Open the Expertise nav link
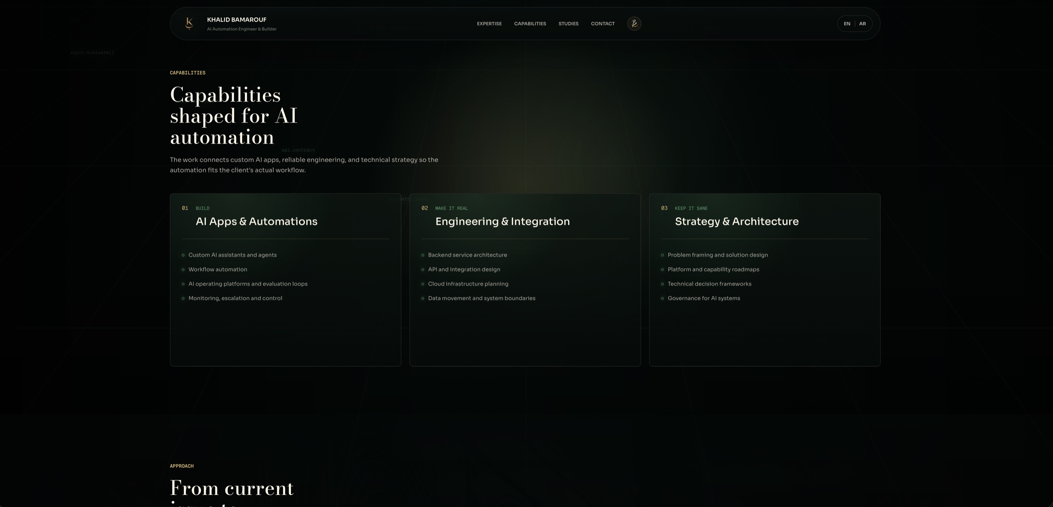The image size is (1053, 507). [489, 24]
